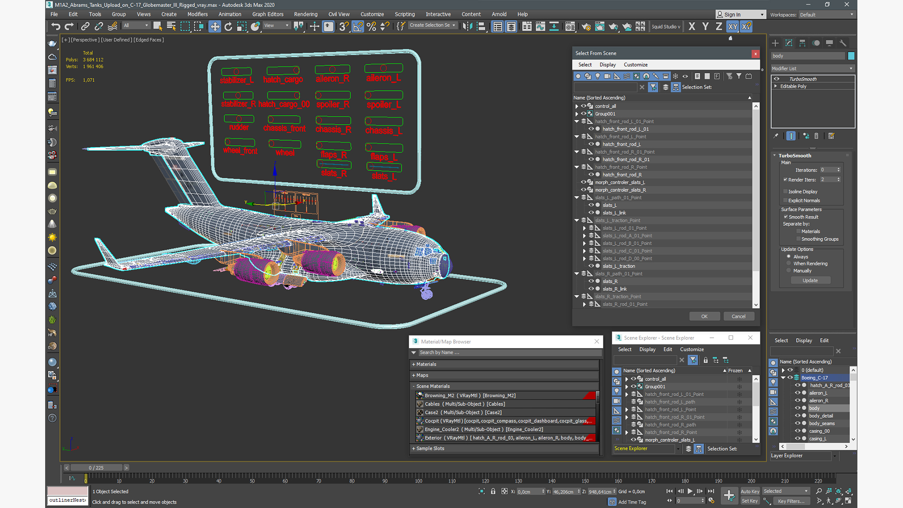Click the Auto Key button
The width and height of the screenshot is (903, 508).
coord(750,491)
